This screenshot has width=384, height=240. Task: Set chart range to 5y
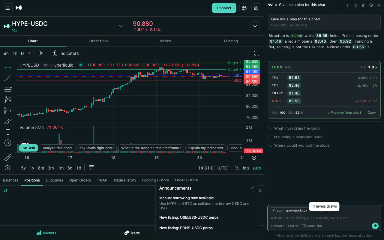tap(23, 168)
